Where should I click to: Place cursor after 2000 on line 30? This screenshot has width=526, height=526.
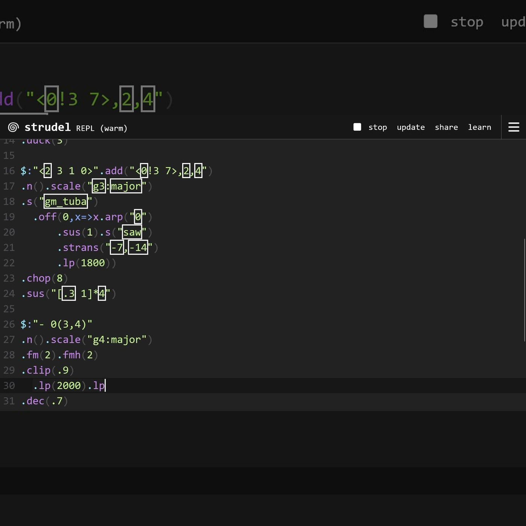coord(81,386)
